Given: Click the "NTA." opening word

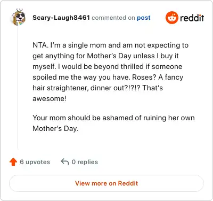Looking at the screenshot, I should click(x=40, y=45).
